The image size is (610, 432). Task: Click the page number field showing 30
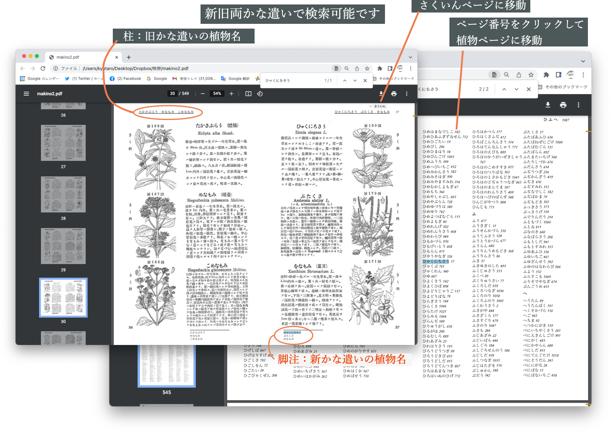[x=172, y=94]
